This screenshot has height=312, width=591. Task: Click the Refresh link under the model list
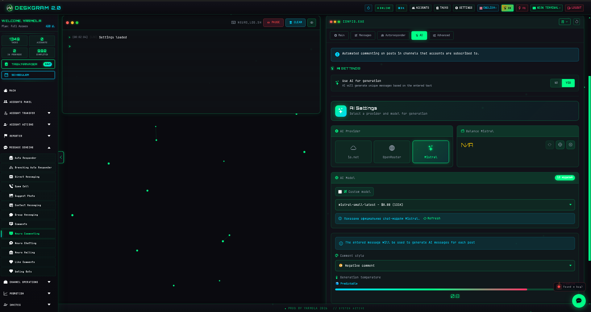pos(432,218)
